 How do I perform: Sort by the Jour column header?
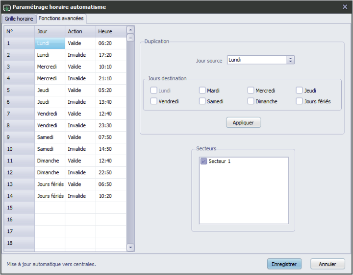(50, 31)
